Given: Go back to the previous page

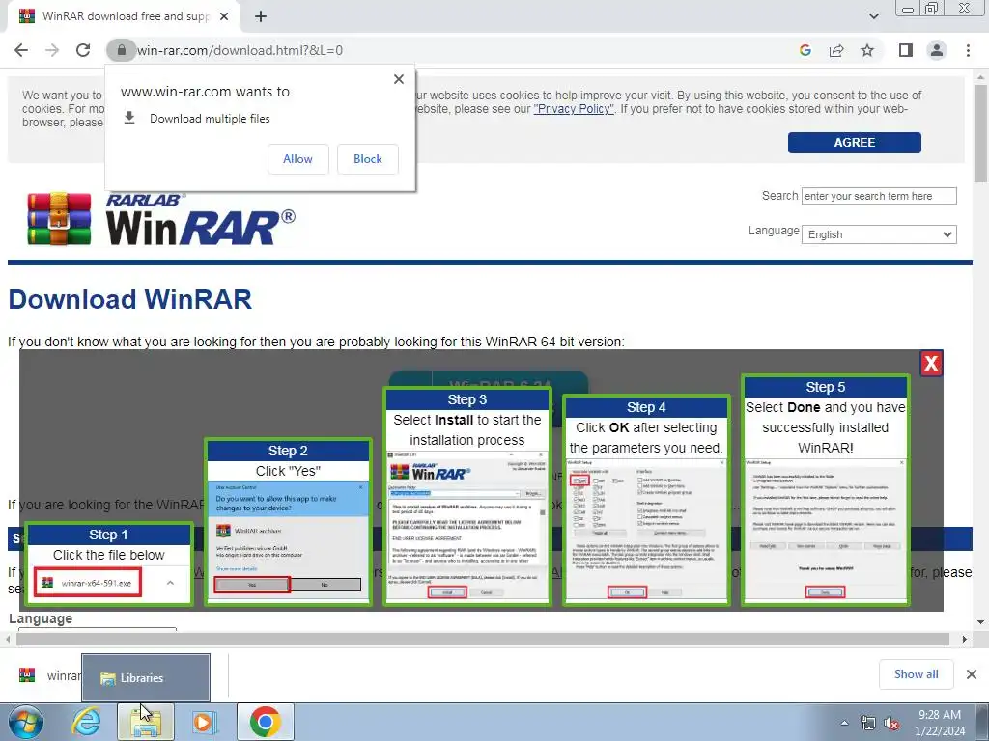Looking at the screenshot, I should click(21, 50).
